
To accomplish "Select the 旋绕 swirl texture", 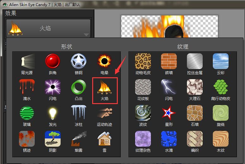I will tap(221, 116).
